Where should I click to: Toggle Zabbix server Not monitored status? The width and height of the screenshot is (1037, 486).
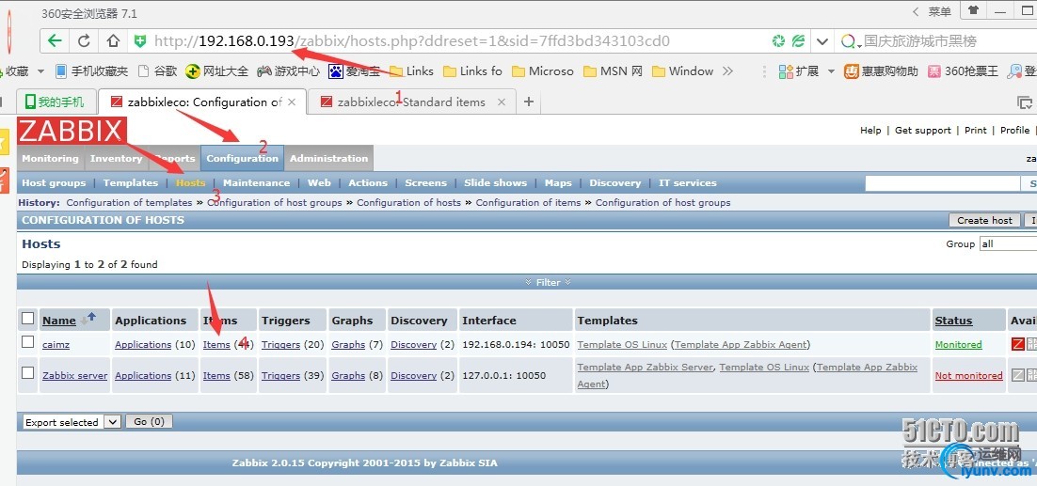(x=969, y=376)
